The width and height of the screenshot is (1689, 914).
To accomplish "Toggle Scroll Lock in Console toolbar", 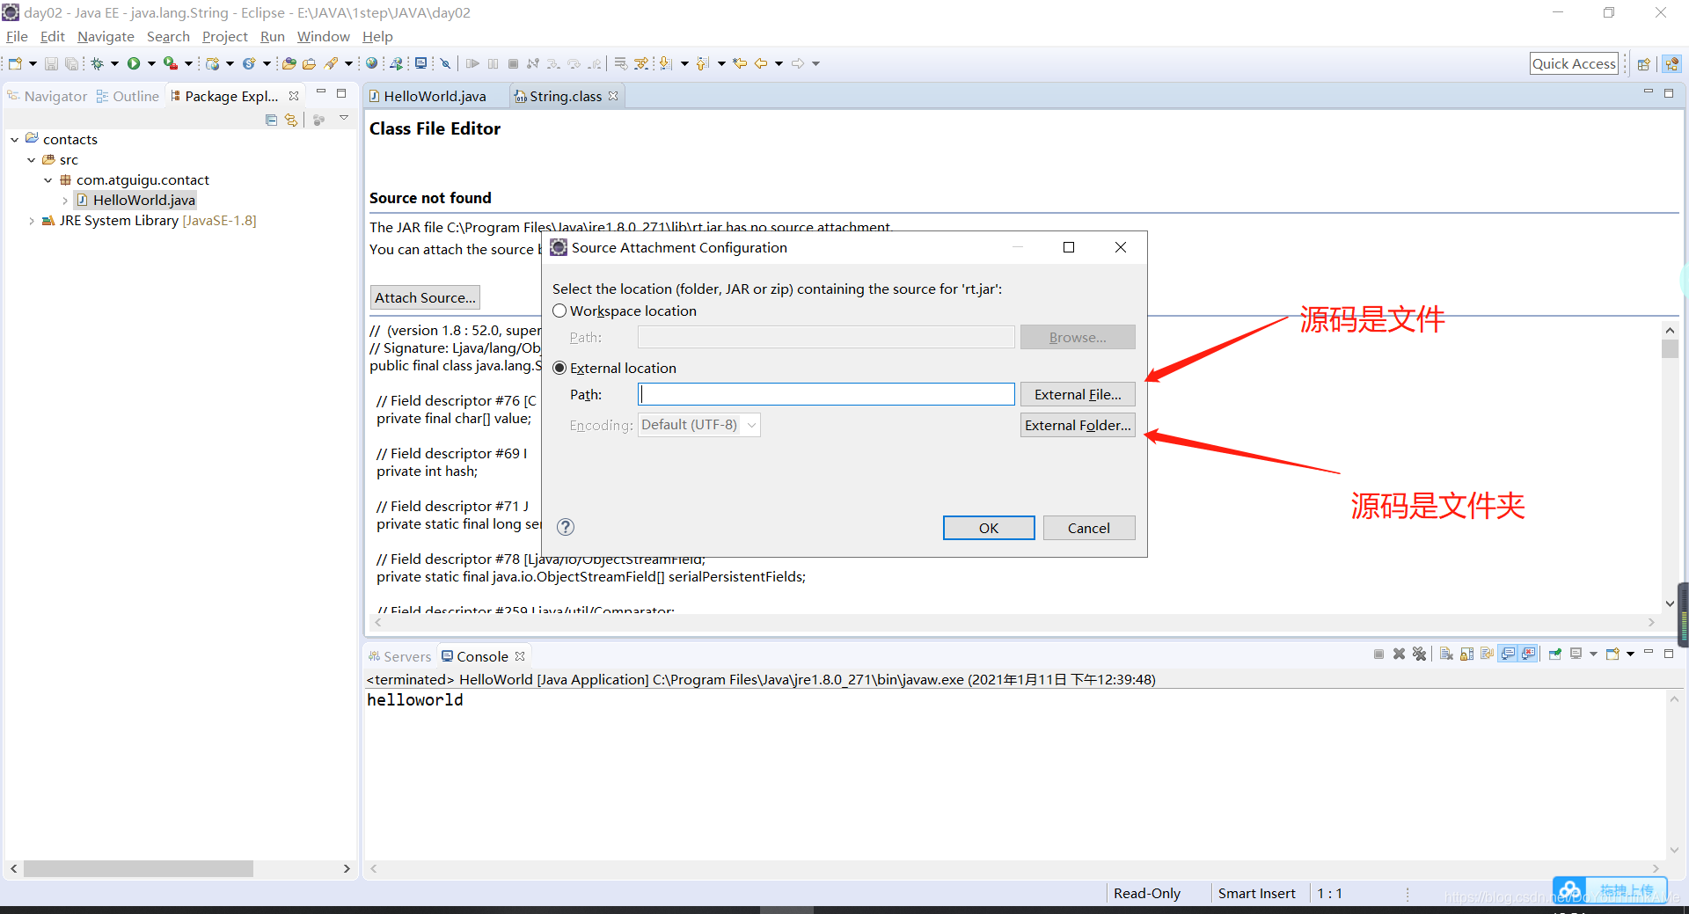I will coord(1466,654).
